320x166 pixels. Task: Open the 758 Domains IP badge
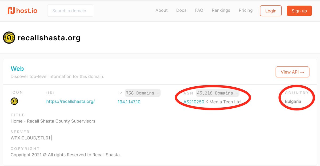[x=143, y=93]
